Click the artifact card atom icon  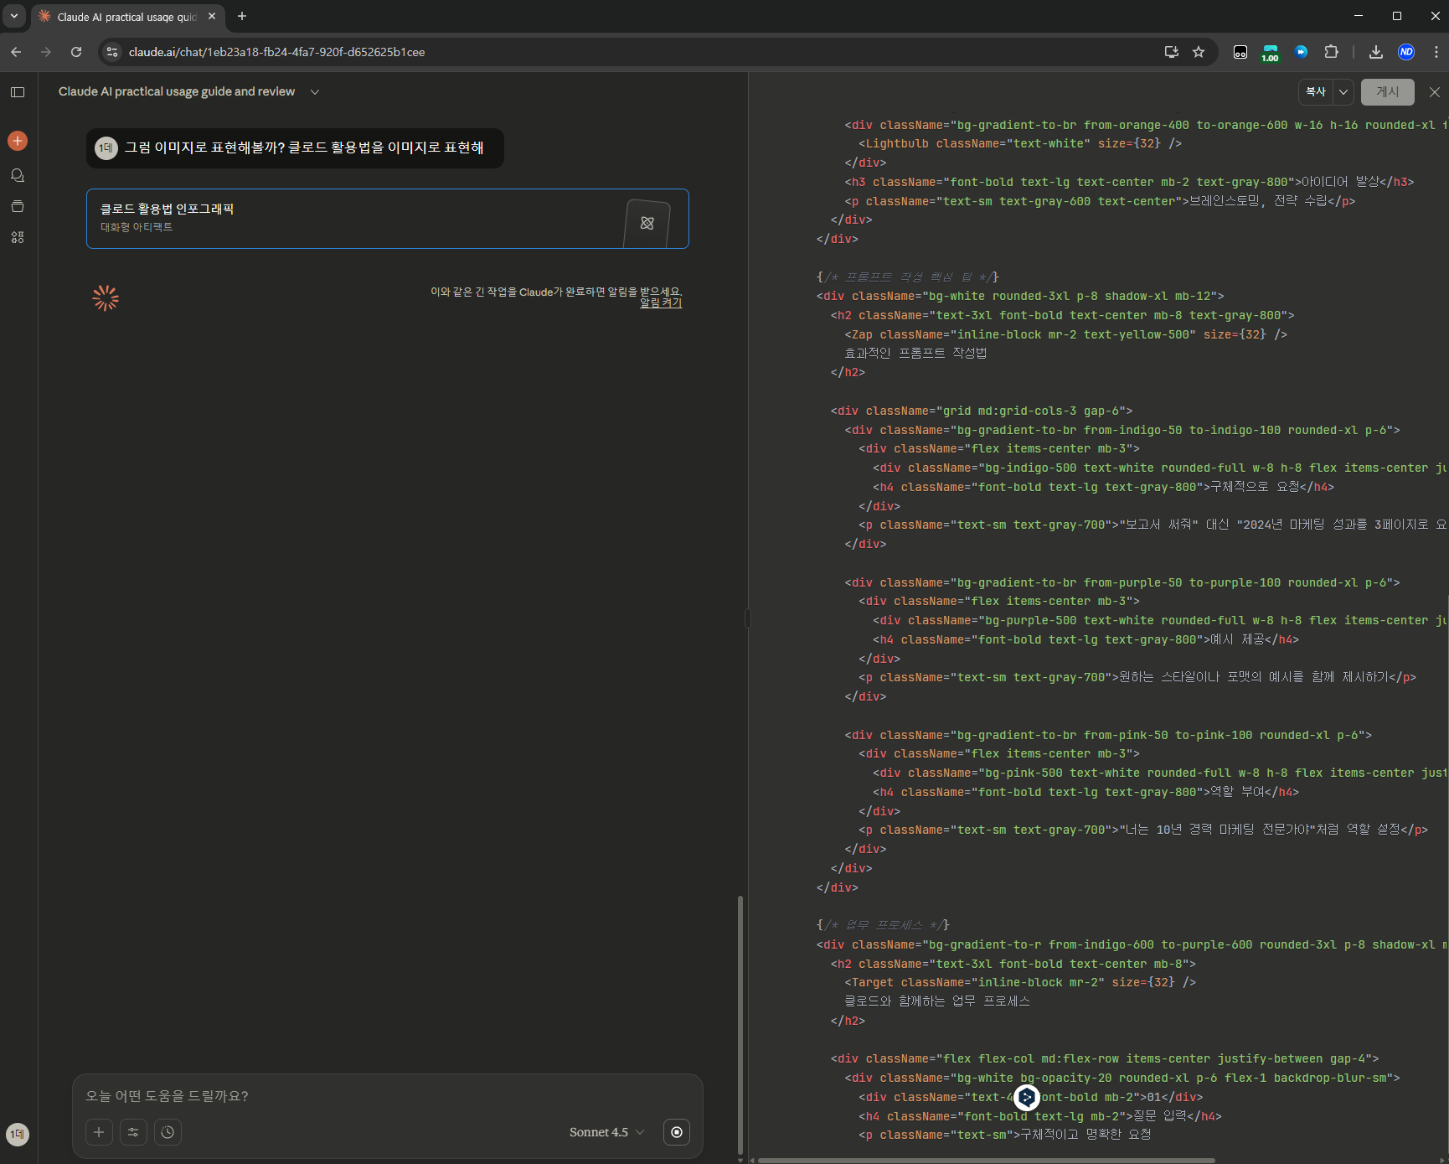[x=647, y=223]
